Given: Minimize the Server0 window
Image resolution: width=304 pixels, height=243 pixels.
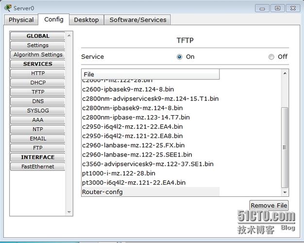Looking at the screenshot, I should coord(262,8).
